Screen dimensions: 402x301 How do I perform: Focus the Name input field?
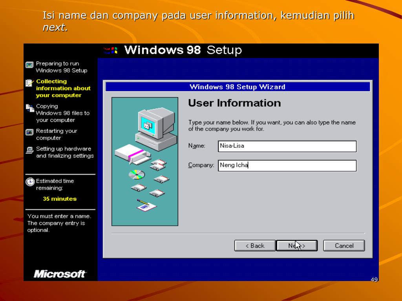(287, 146)
